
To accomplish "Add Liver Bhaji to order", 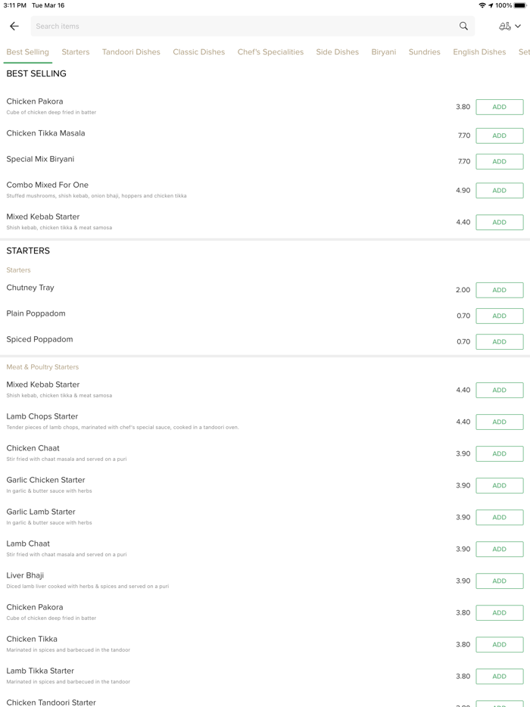I will 499,581.
